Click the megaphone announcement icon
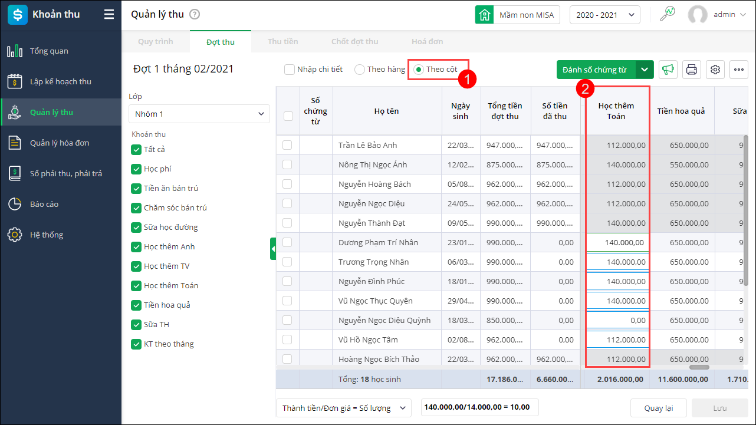This screenshot has height=425, width=756. pos(668,70)
